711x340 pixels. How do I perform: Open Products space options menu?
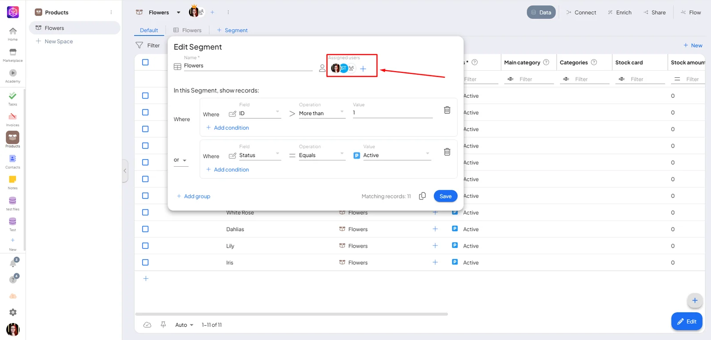click(111, 12)
